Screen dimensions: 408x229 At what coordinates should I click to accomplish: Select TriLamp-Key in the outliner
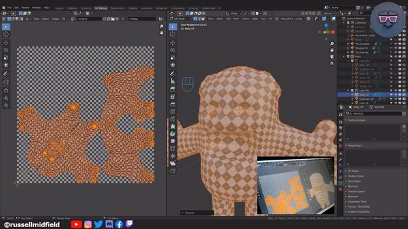point(362,52)
